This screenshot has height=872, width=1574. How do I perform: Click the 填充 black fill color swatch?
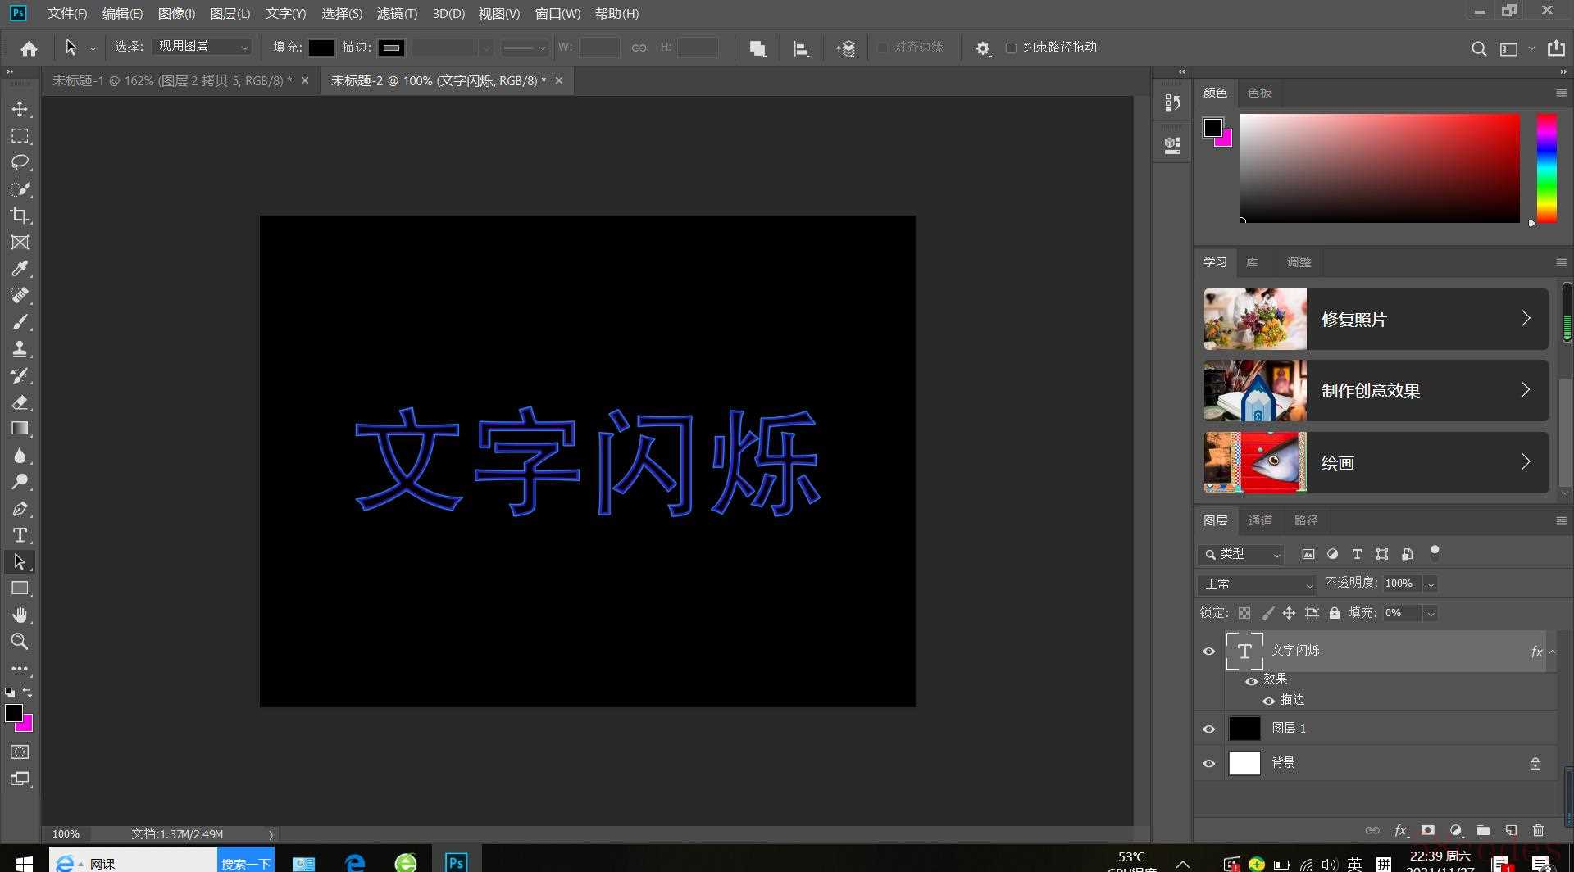click(x=321, y=48)
